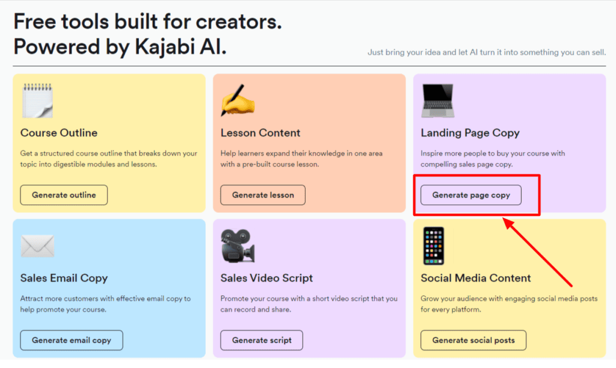
Task: Click the Social Media Content heading
Action: click(x=476, y=278)
